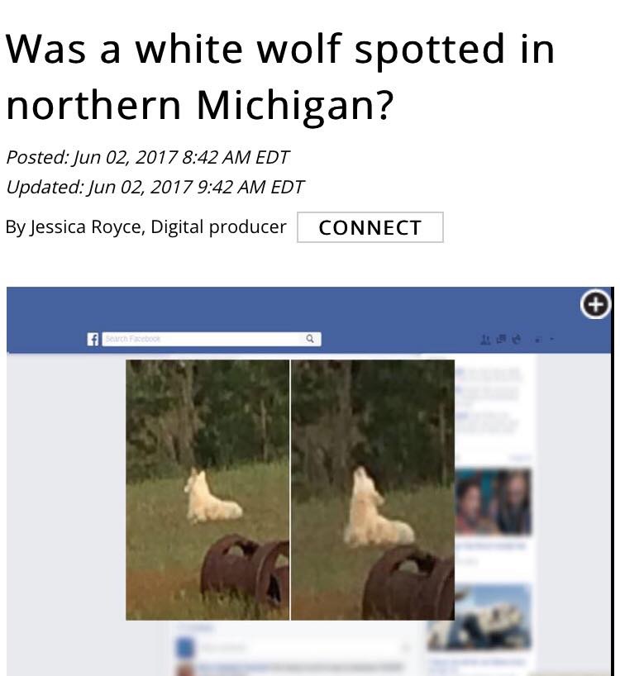Click the CONNECT button
This screenshot has height=676, width=620.
coord(370,227)
